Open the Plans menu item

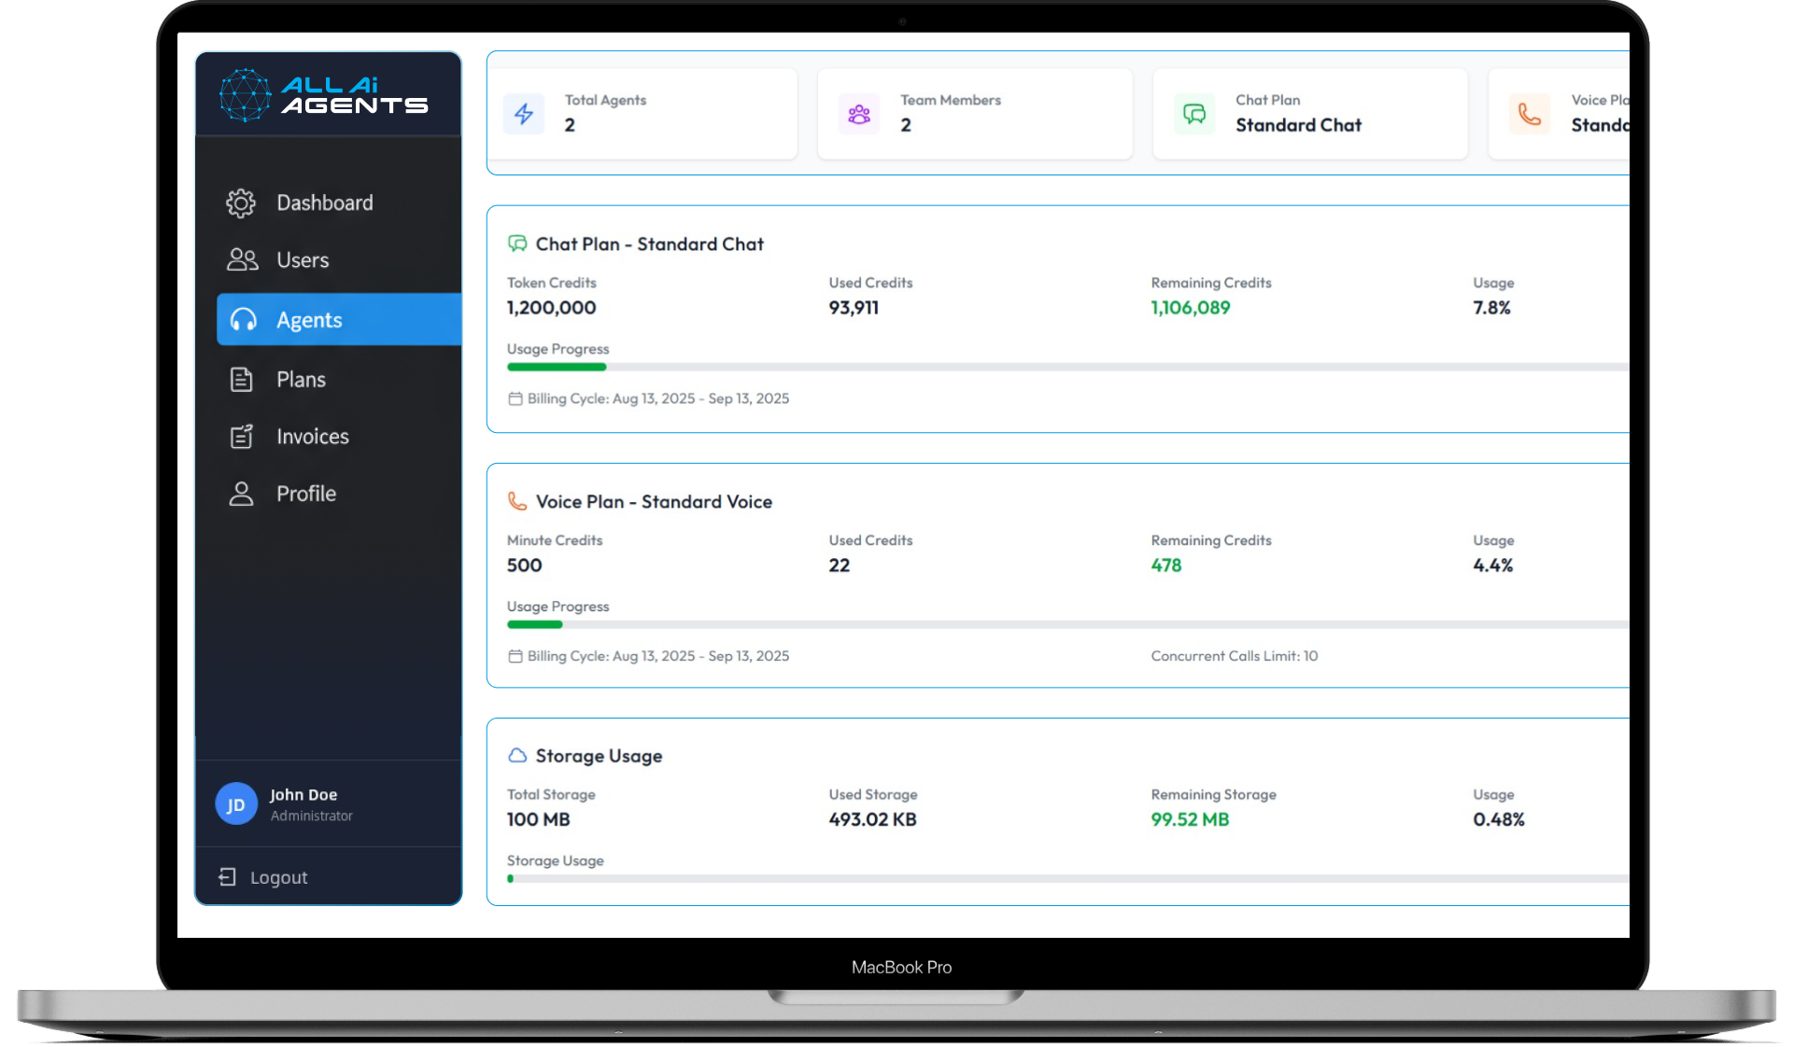click(301, 380)
